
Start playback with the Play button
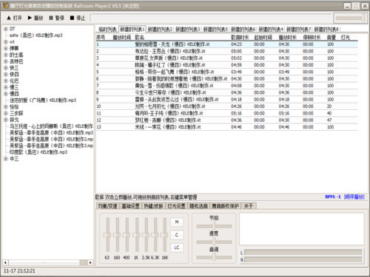pyautogui.click(x=36, y=18)
